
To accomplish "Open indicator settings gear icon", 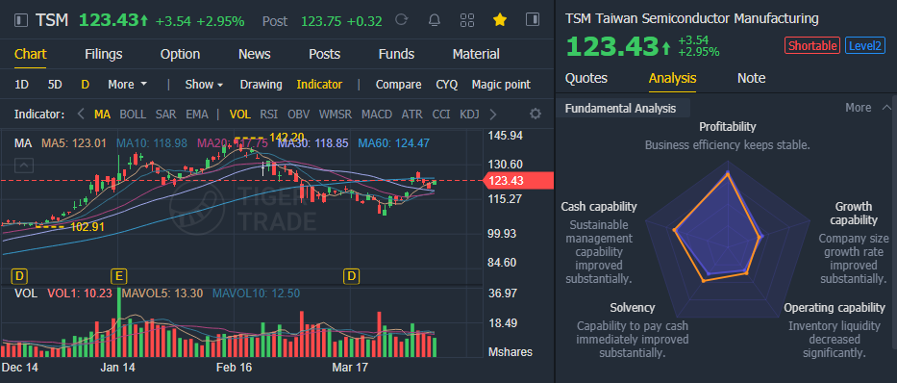I will 536,114.
